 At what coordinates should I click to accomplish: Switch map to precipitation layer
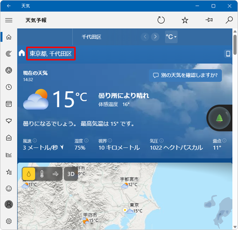pyautogui.click(x=29, y=174)
